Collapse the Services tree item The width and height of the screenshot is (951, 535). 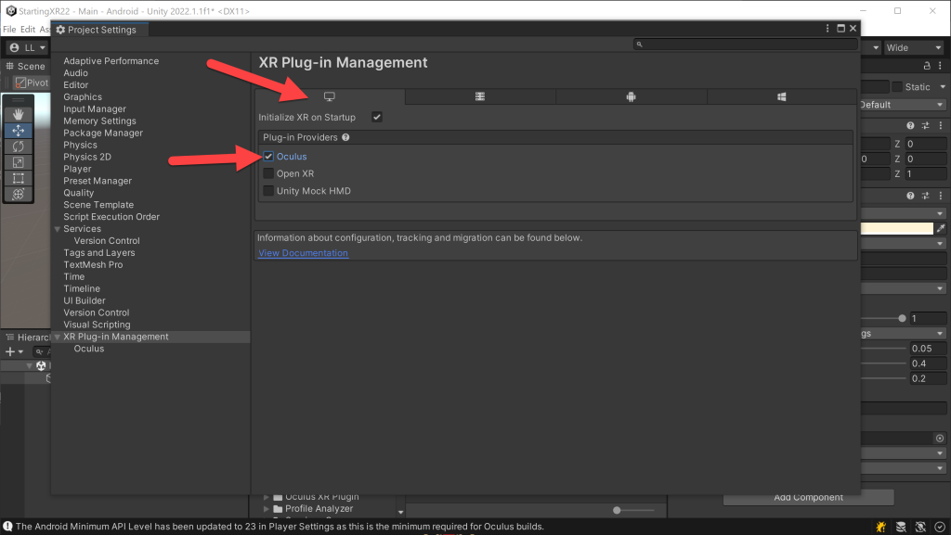pos(57,229)
